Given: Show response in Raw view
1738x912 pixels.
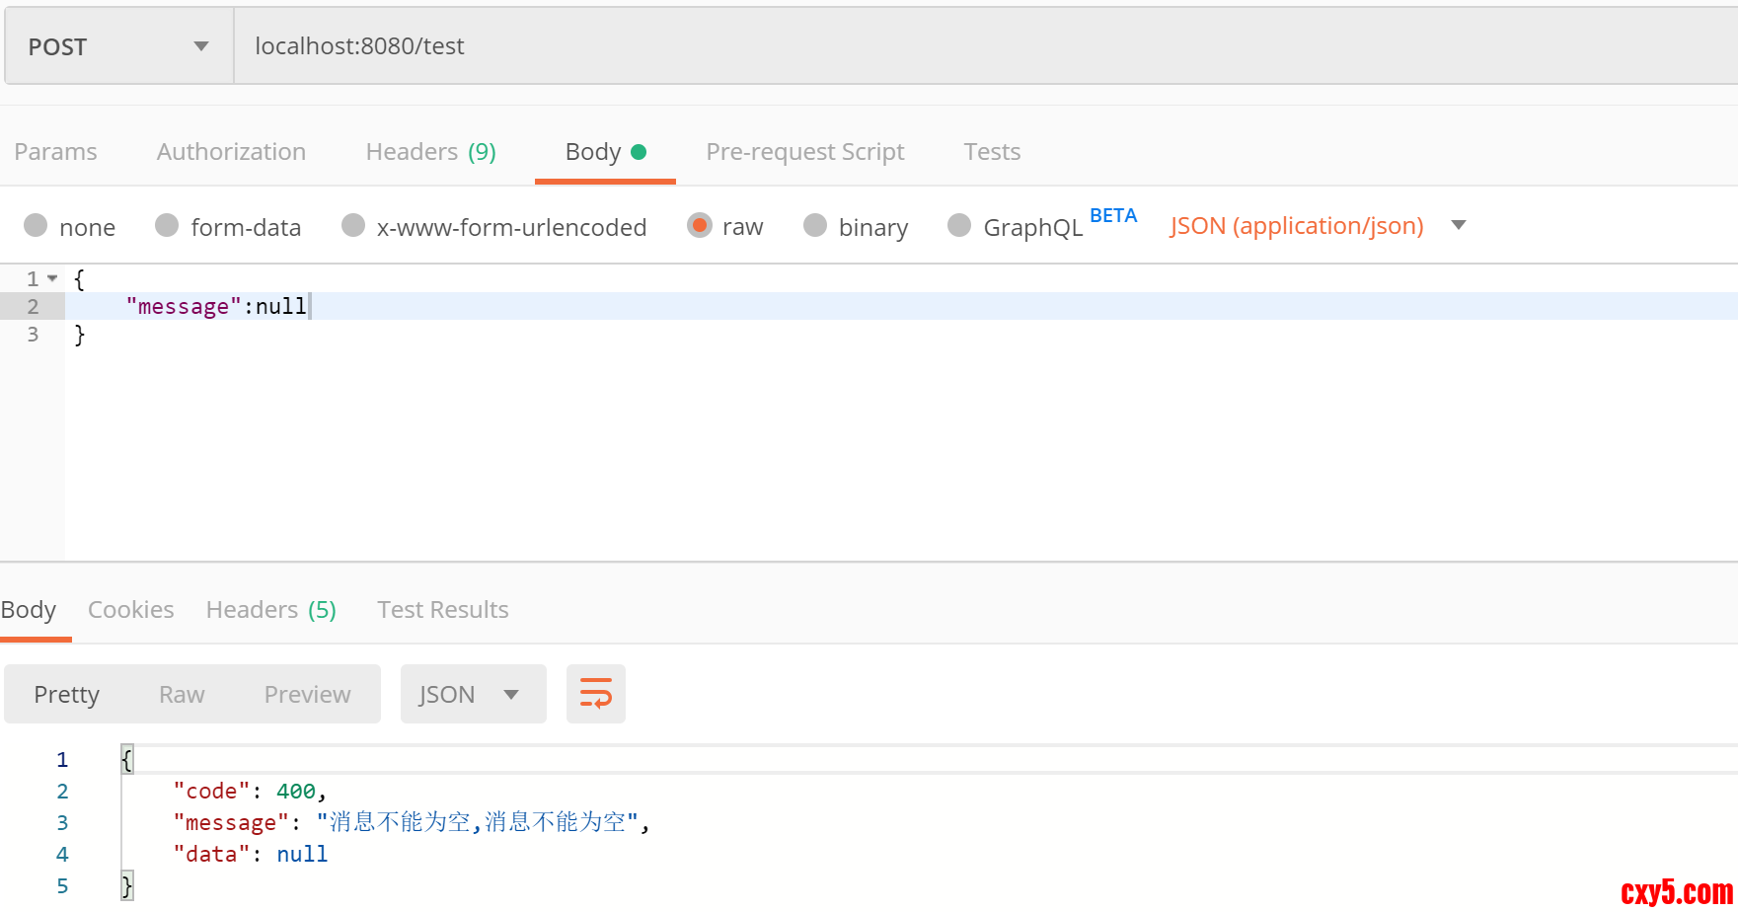Looking at the screenshot, I should (182, 695).
